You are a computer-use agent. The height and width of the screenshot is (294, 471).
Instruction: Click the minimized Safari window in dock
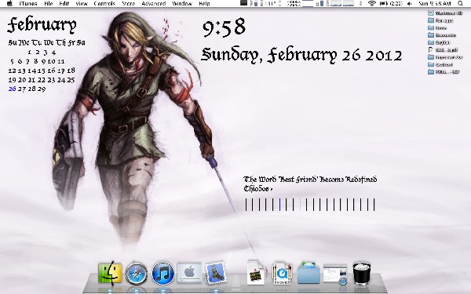(x=335, y=274)
